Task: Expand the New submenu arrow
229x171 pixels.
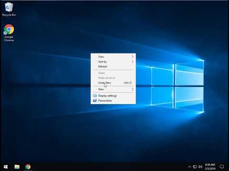Action: [x=132, y=89]
